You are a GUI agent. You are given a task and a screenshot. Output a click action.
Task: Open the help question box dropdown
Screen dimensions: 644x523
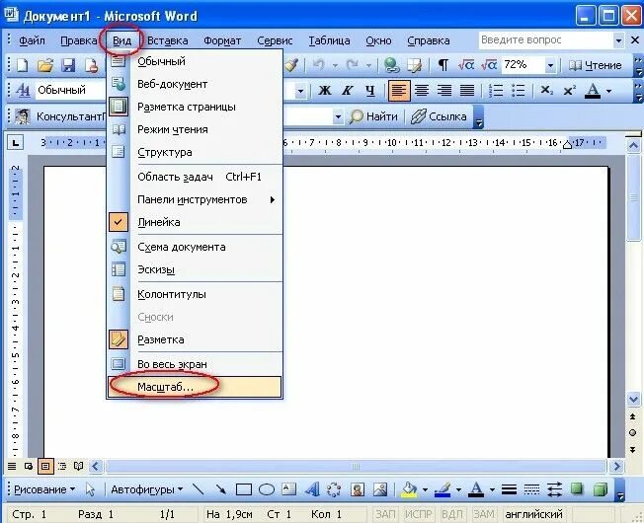618,40
